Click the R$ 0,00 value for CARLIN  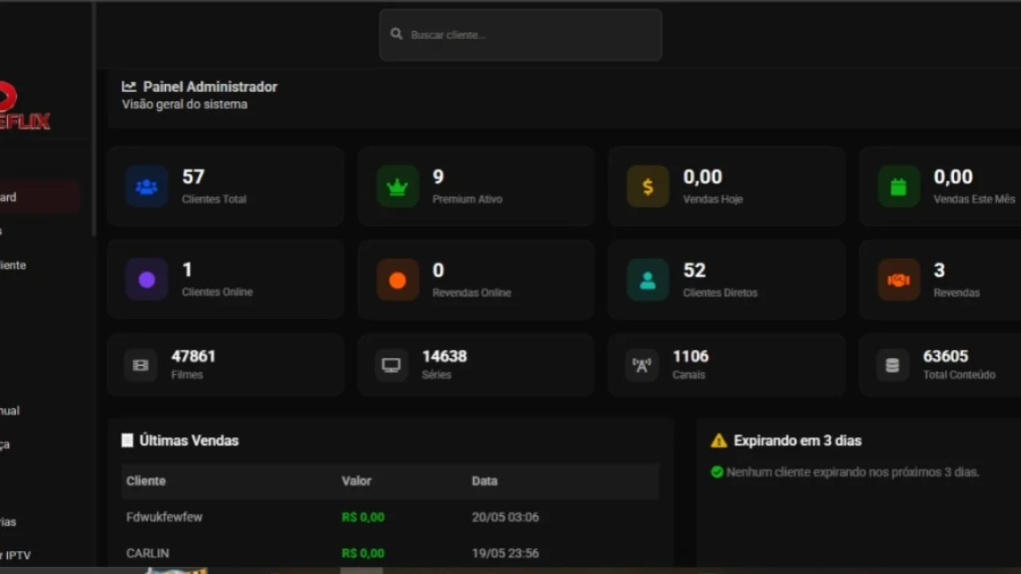(363, 552)
